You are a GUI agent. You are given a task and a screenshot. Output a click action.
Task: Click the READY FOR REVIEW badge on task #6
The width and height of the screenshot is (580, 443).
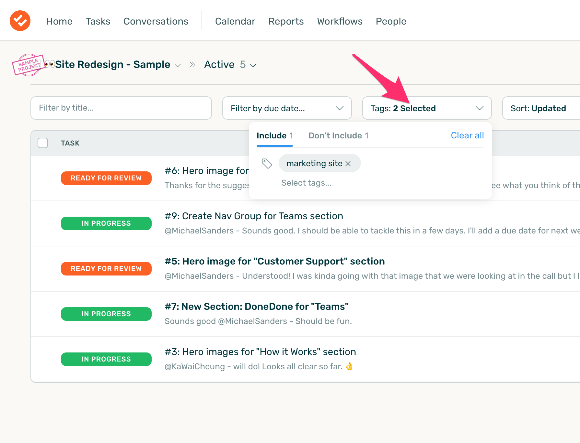pyautogui.click(x=106, y=178)
